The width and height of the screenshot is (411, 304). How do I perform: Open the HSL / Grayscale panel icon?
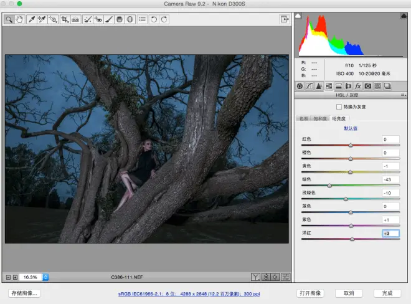[329, 86]
